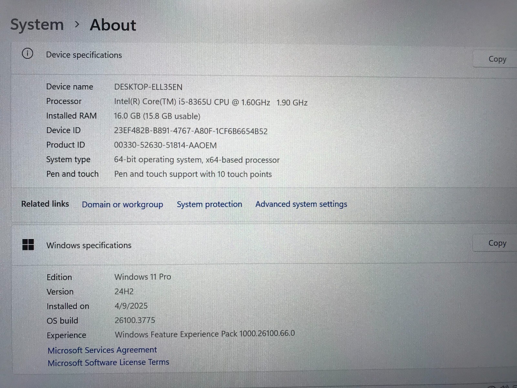Click the About breadcrumb heading
The height and width of the screenshot is (388, 517).
click(113, 25)
